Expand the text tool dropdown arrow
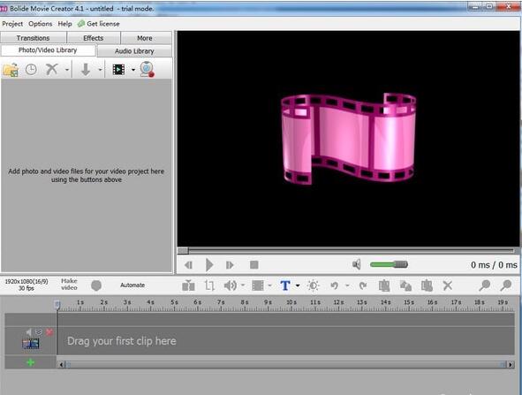The image size is (522, 395). (298, 285)
